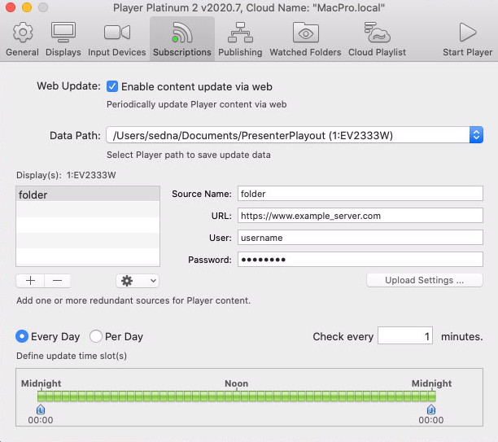Click the end time slot marker handle
The image size is (498, 442).
tap(431, 409)
